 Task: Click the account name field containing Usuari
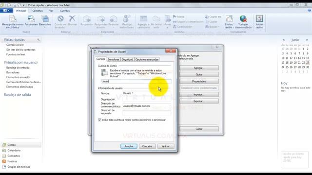pyautogui.click(x=136, y=81)
